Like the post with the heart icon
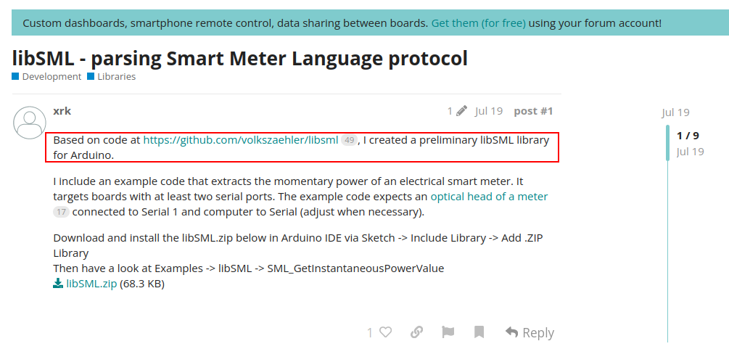The image size is (729, 349). click(x=385, y=332)
